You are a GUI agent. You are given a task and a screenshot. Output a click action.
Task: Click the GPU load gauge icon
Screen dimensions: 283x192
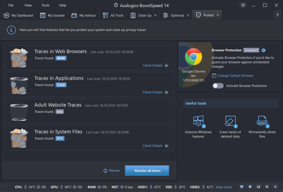pos(75,187)
